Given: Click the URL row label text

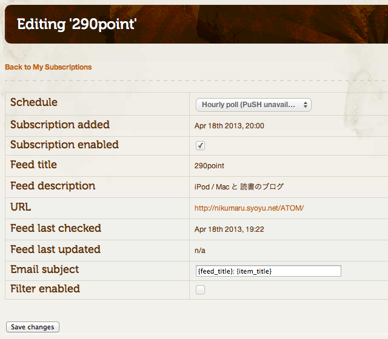Looking at the screenshot, I should point(21,207).
